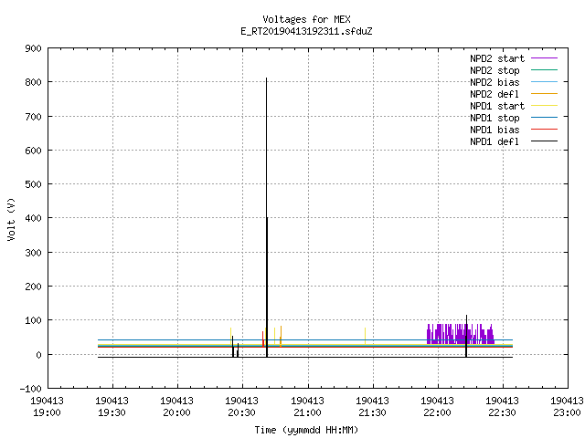The width and height of the screenshot is (585, 438).
Task: Click the light blue NPD2 bias legend line
Action: tap(545, 81)
